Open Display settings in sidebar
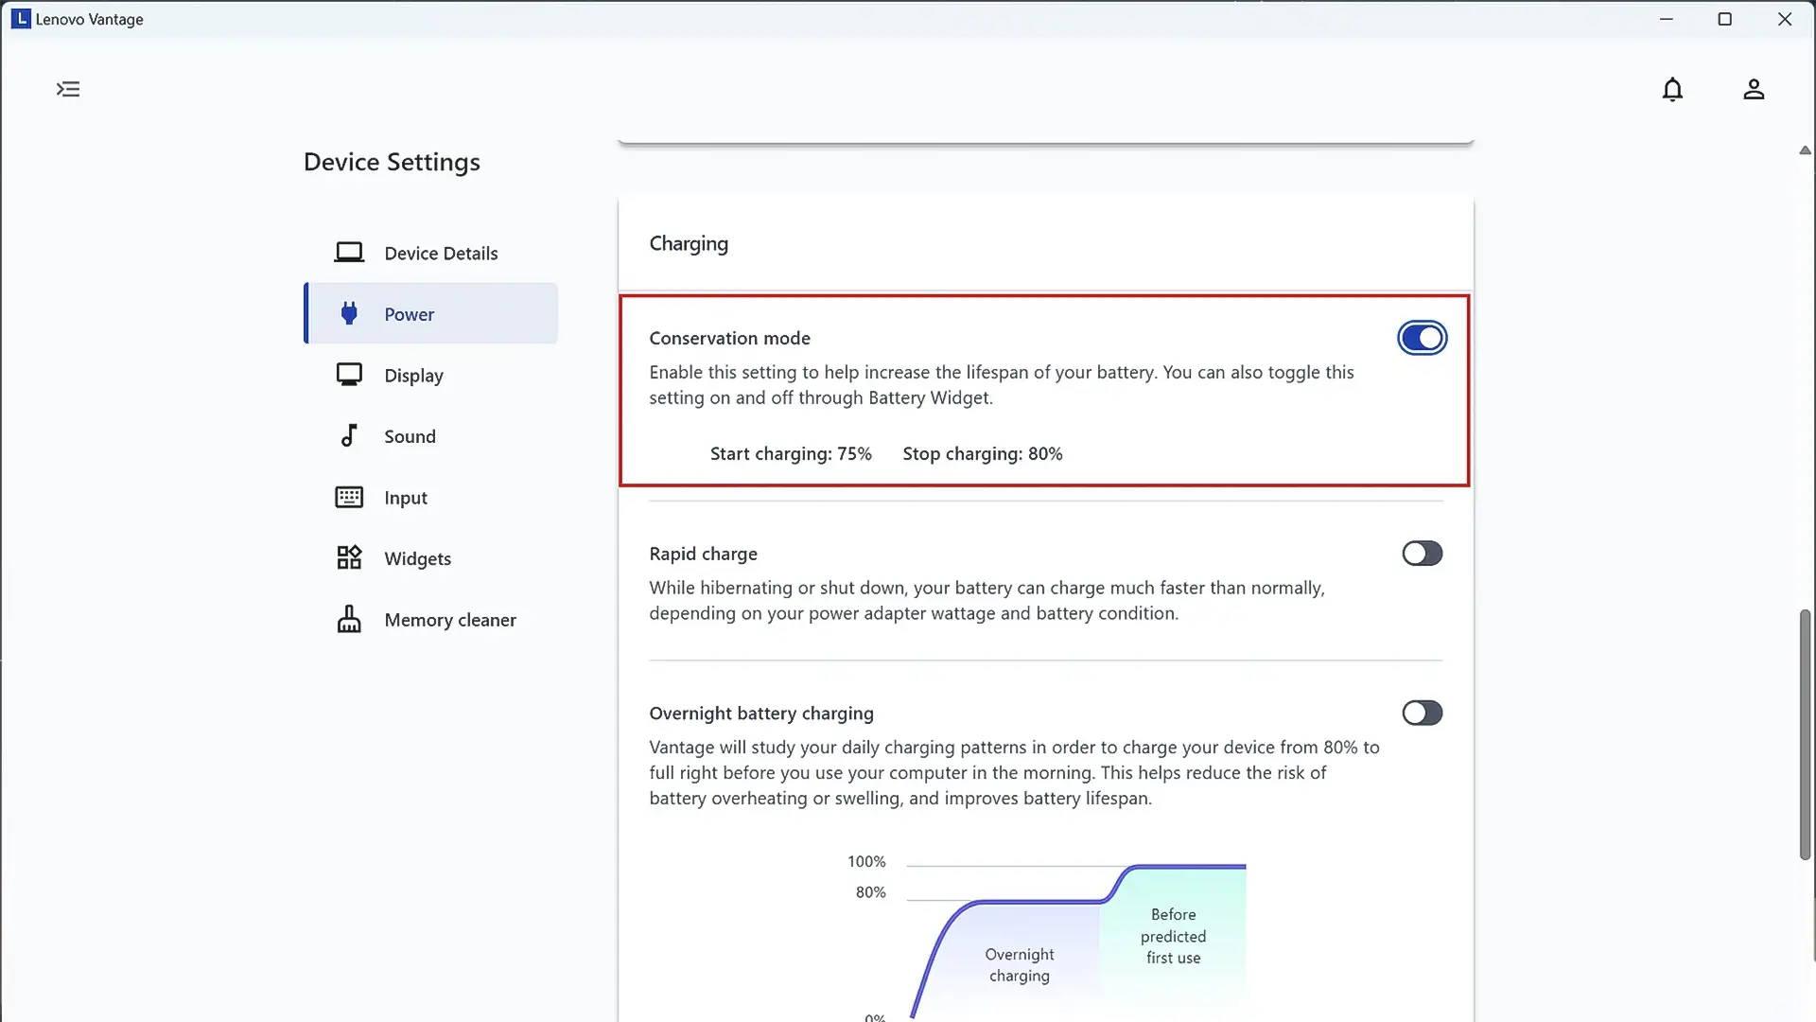 [414, 375]
